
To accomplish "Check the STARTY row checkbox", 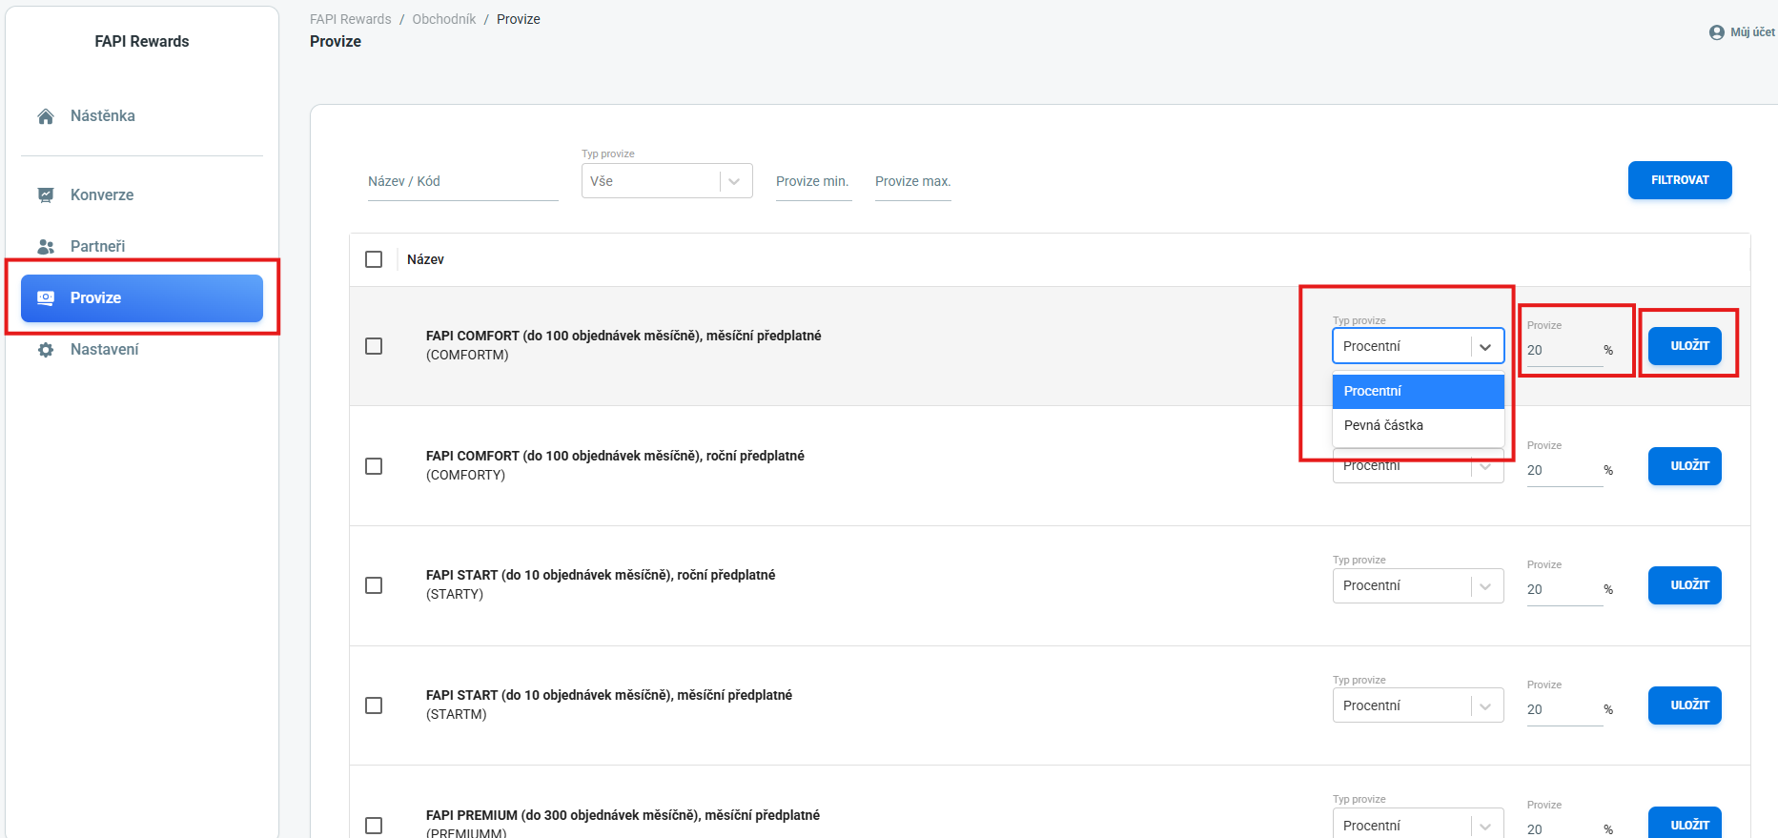I will click(374, 585).
